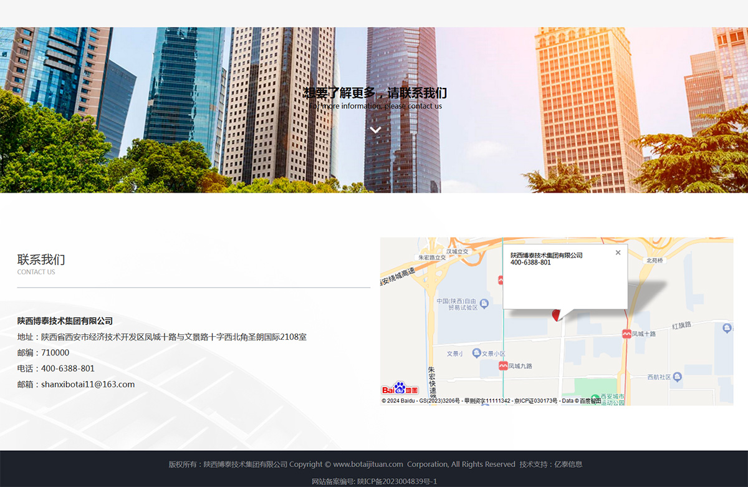Click the email shanxibotai11@163.com

(x=88, y=384)
